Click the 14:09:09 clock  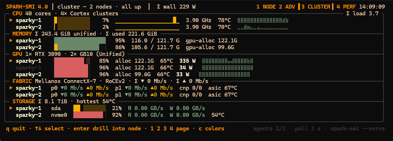[x=372, y=7]
